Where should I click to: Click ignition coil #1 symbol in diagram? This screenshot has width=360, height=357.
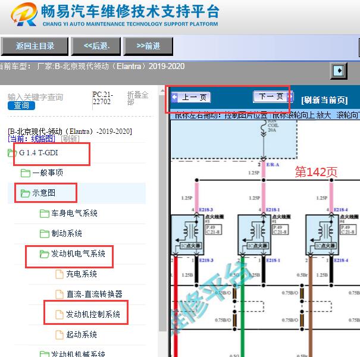pyautogui.click(x=255, y=234)
